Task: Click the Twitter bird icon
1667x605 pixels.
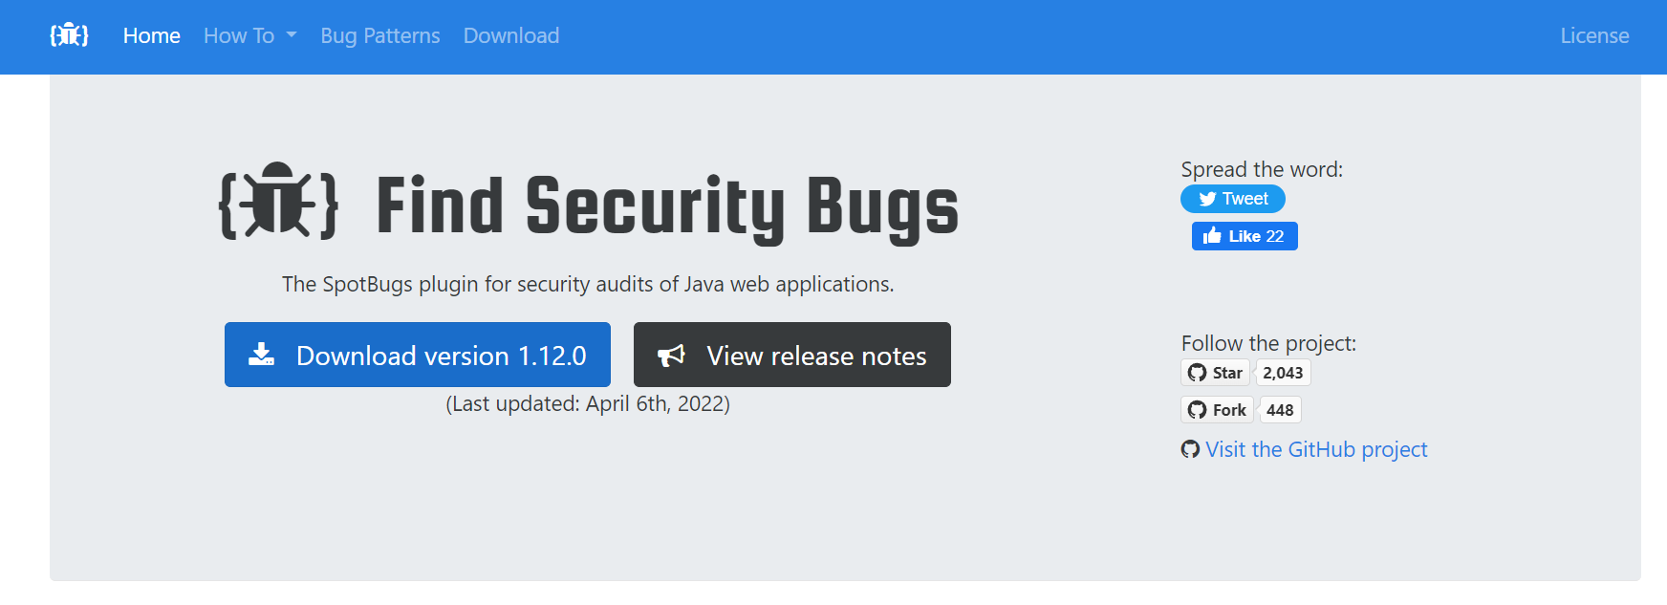Action: [x=1207, y=199]
